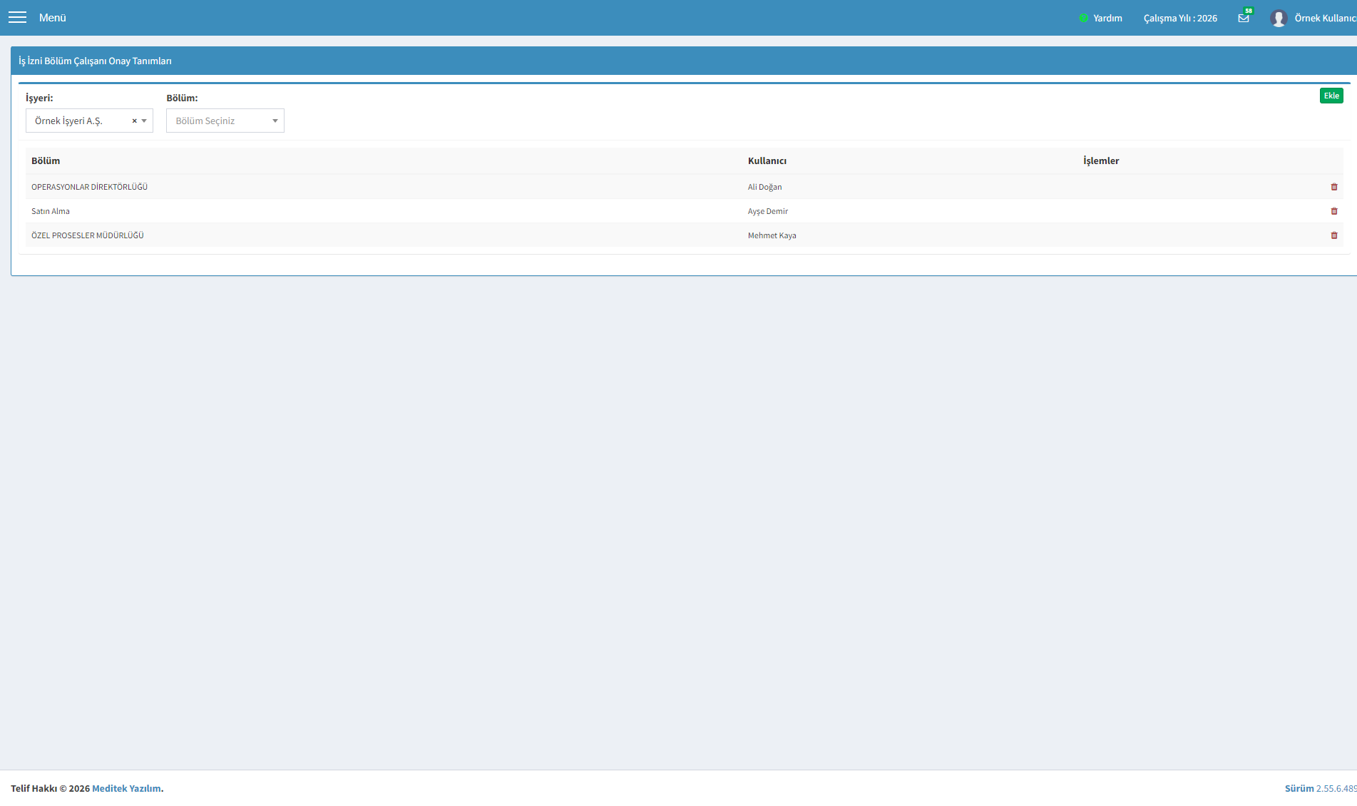
Task: Click Çalışma Yılı : 2026 in header
Action: pyautogui.click(x=1180, y=18)
